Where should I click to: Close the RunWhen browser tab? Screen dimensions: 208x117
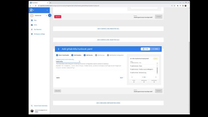pos(47,3)
